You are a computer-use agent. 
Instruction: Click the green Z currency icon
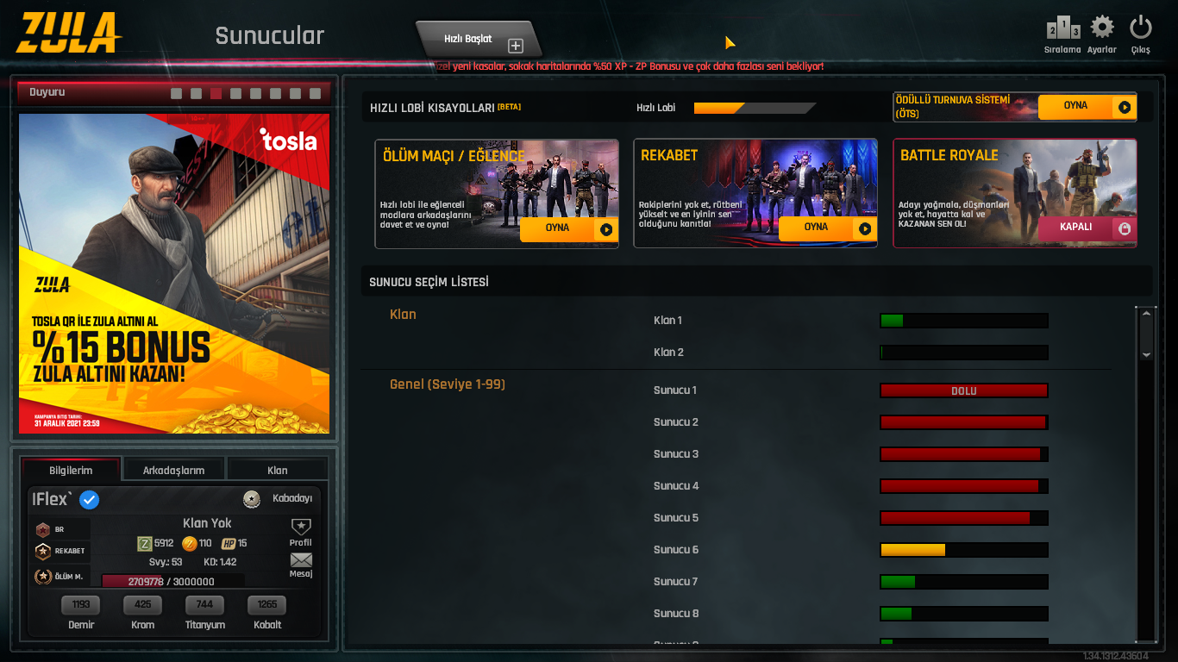[x=145, y=543]
